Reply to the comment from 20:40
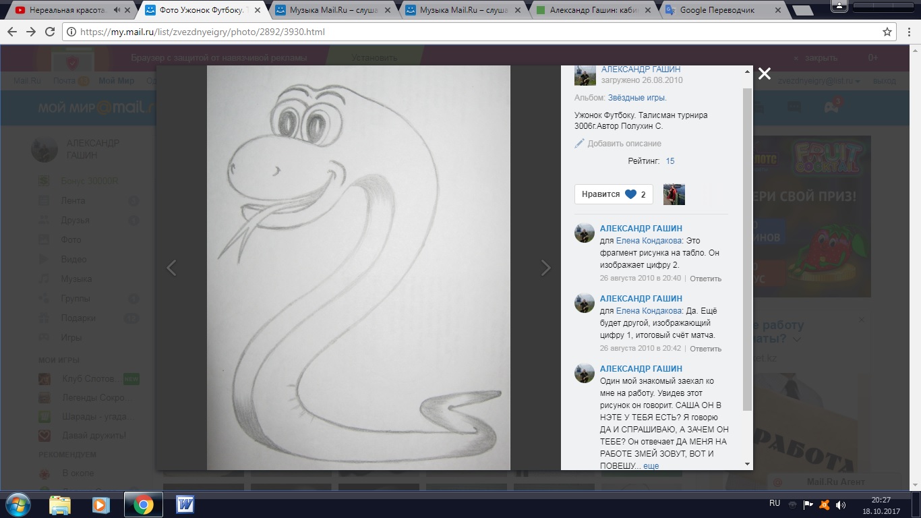This screenshot has height=518, width=921. (705, 279)
